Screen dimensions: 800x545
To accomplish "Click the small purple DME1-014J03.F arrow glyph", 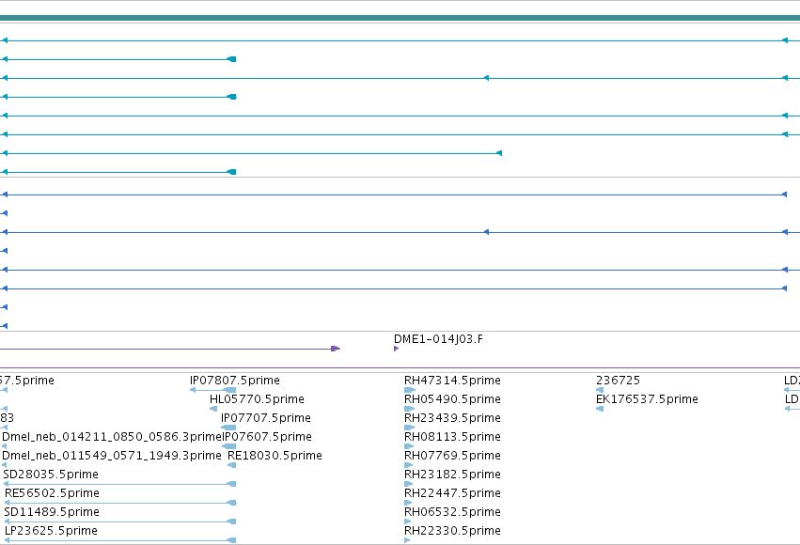I will pyautogui.click(x=397, y=349).
